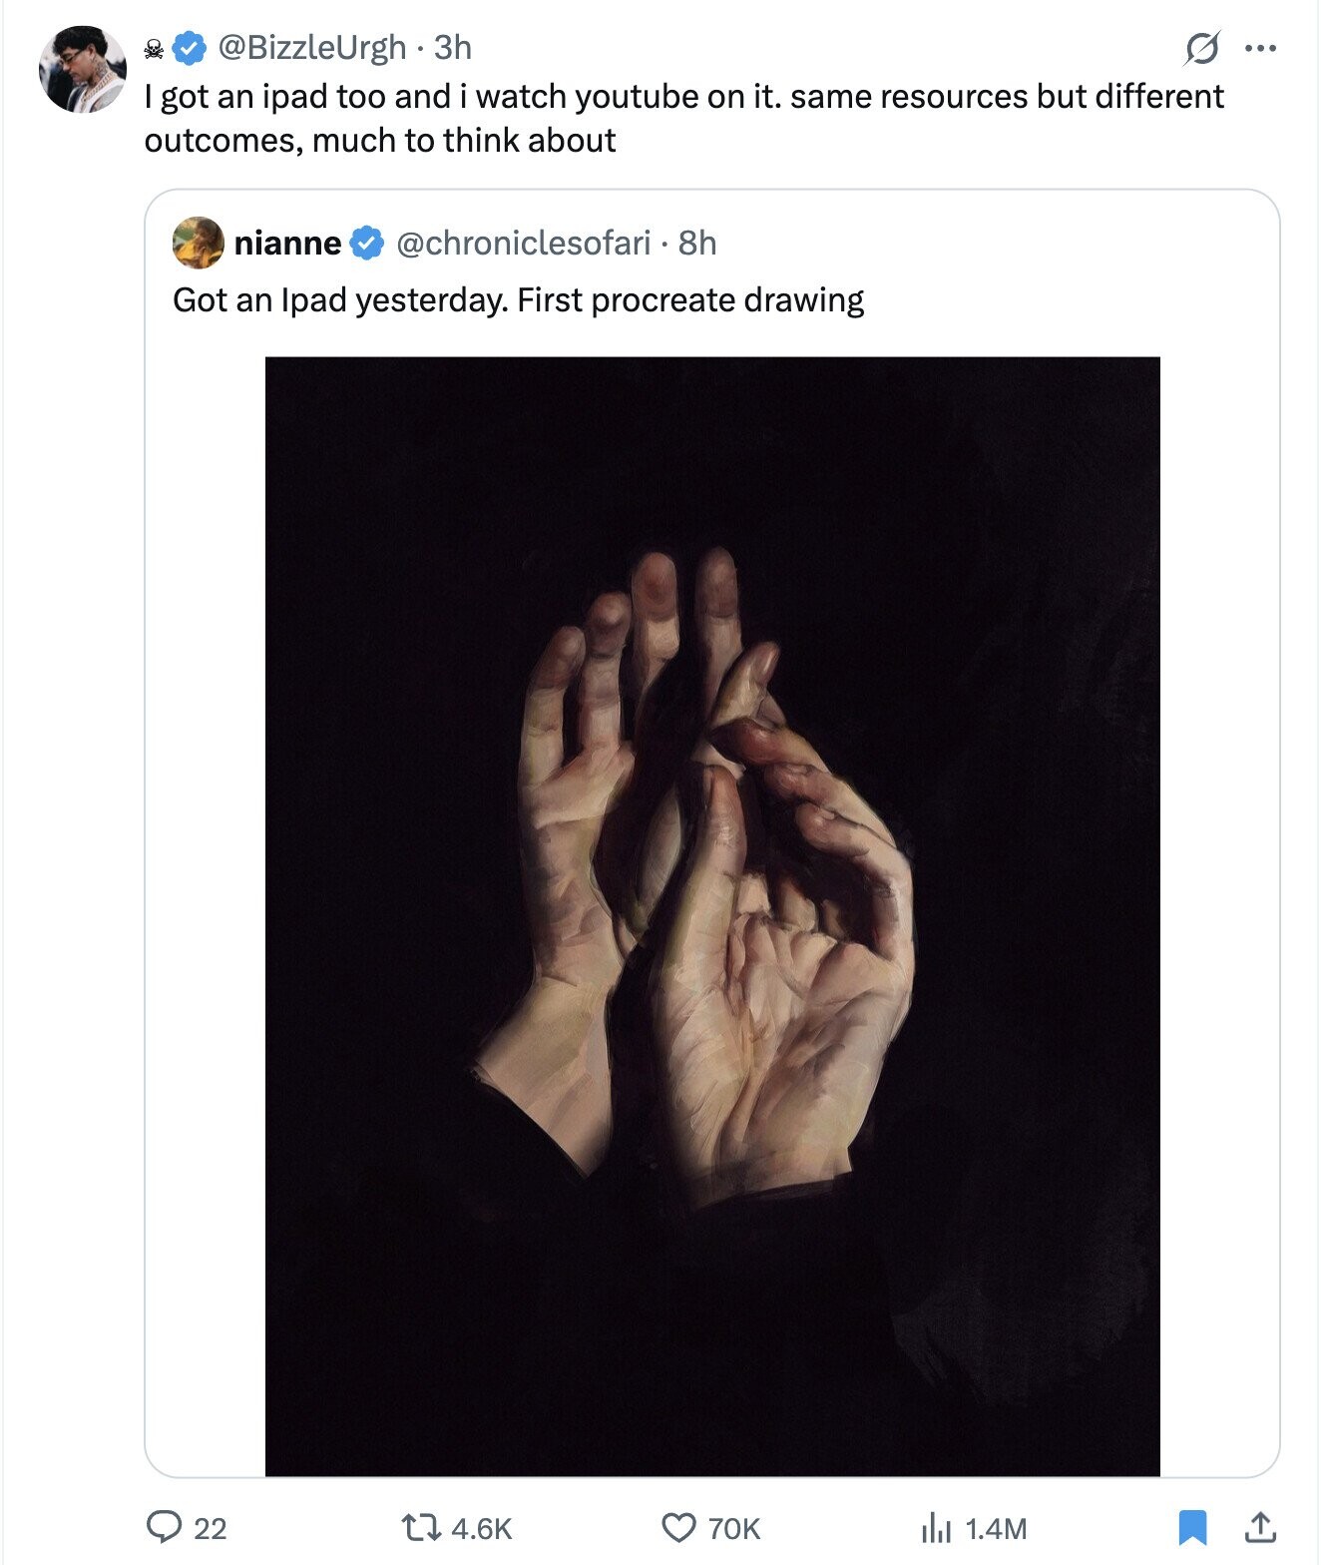
Task: Click the 3h post timestamp
Action: [453, 47]
